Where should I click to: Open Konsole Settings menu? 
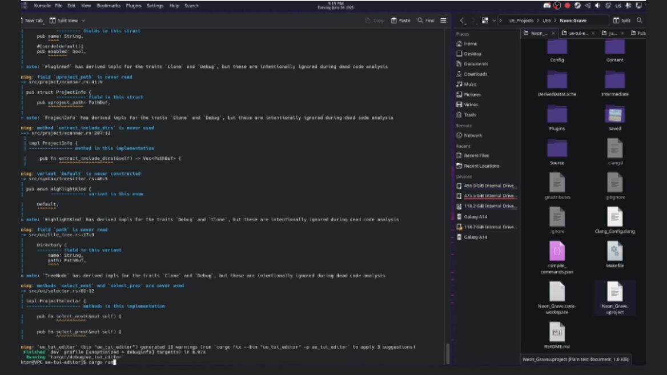pos(155,6)
